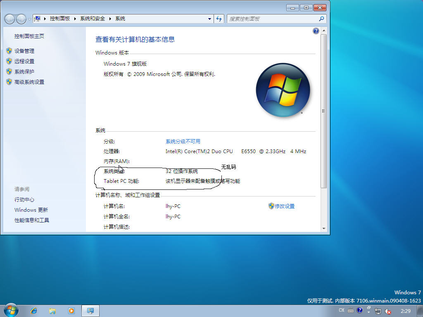Open the language bar options arrow

click(x=369, y=312)
